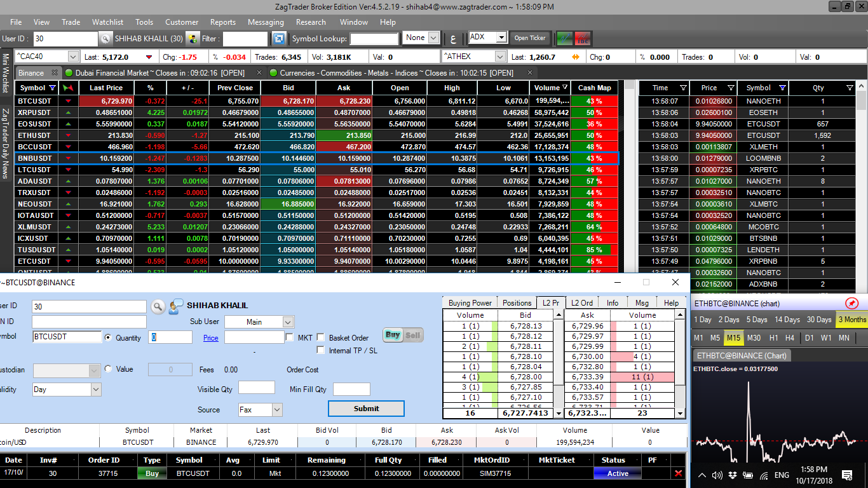Click the Price column filter in the trades list
This screenshot has width=868, height=488.
click(731, 88)
